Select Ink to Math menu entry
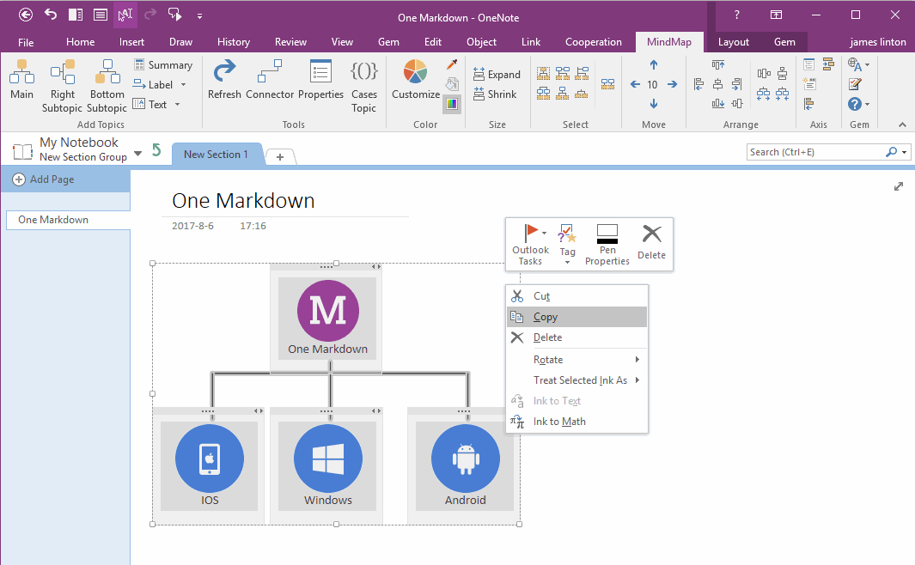The height and width of the screenshot is (565, 915). [577, 421]
